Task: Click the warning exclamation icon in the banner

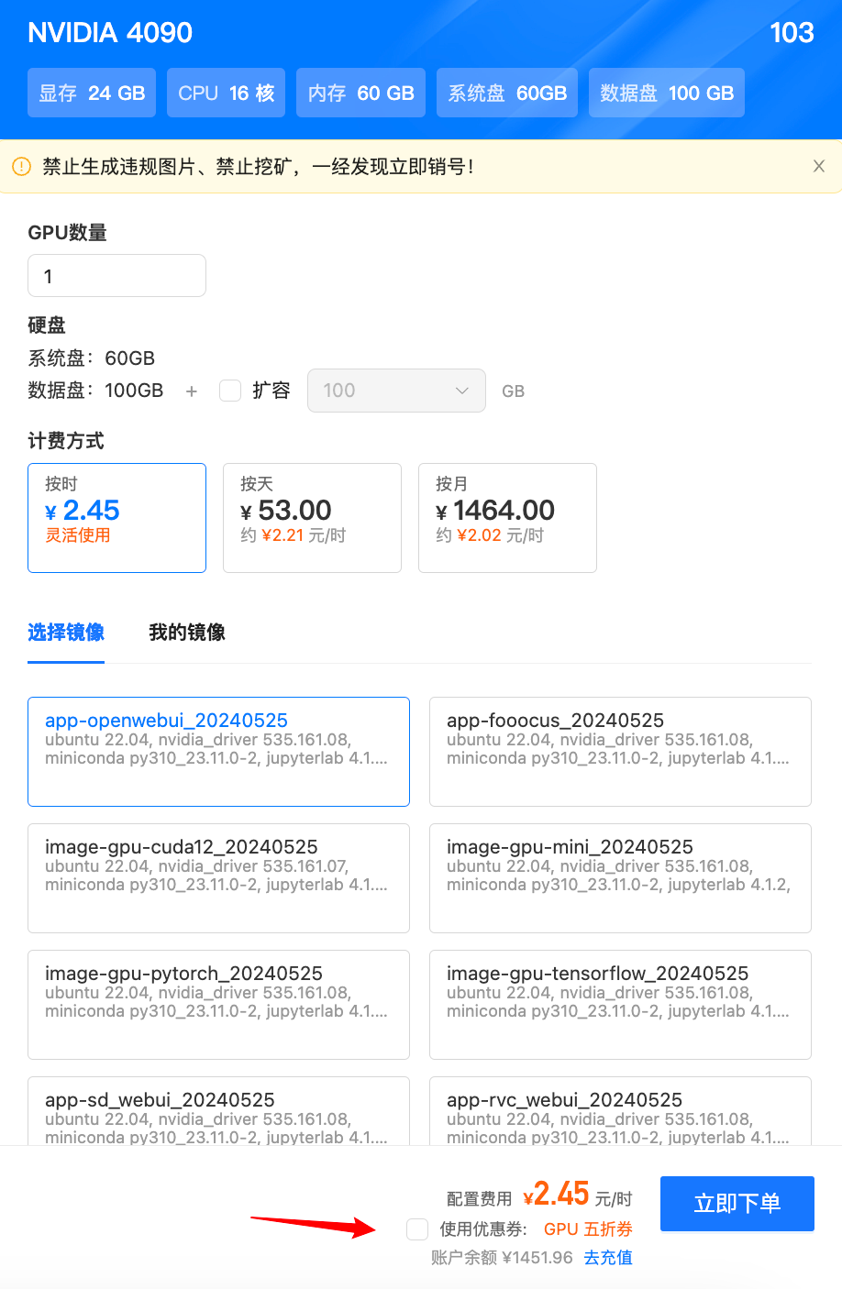Action: [x=21, y=166]
